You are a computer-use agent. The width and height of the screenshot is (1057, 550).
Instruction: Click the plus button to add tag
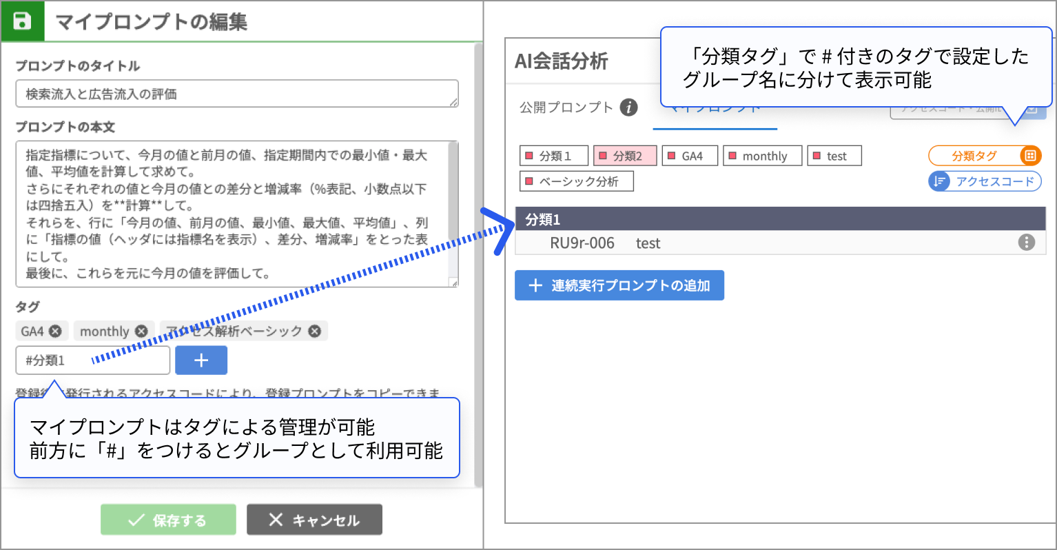pyautogui.click(x=201, y=360)
